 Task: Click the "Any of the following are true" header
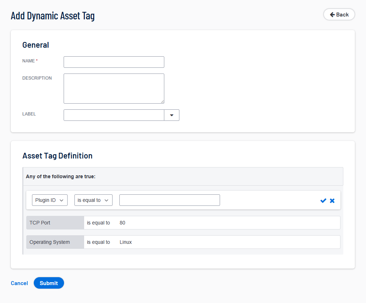click(60, 177)
